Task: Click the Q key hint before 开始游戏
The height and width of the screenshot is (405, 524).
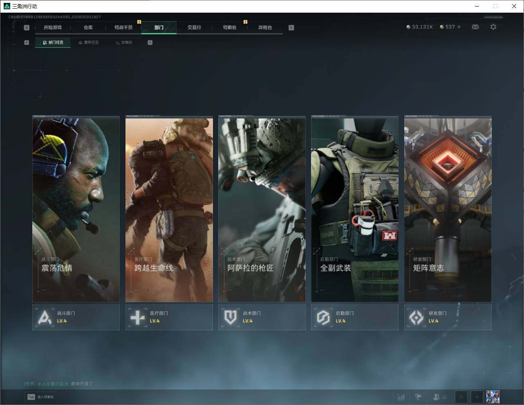Action: pos(27,27)
